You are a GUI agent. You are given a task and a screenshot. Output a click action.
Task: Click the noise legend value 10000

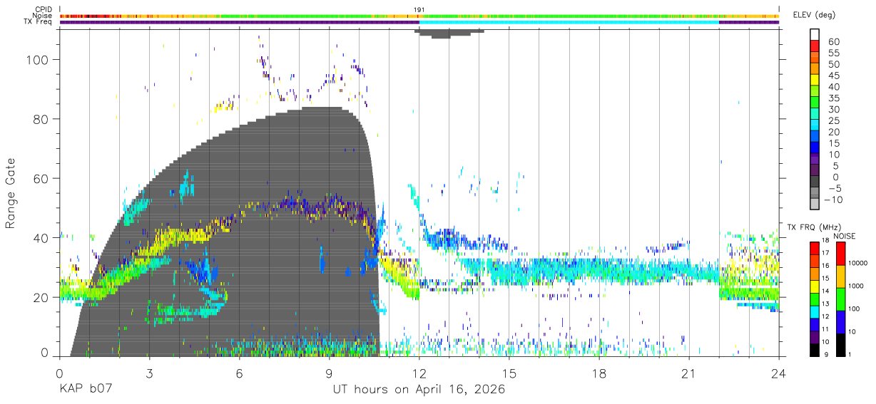(x=860, y=264)
